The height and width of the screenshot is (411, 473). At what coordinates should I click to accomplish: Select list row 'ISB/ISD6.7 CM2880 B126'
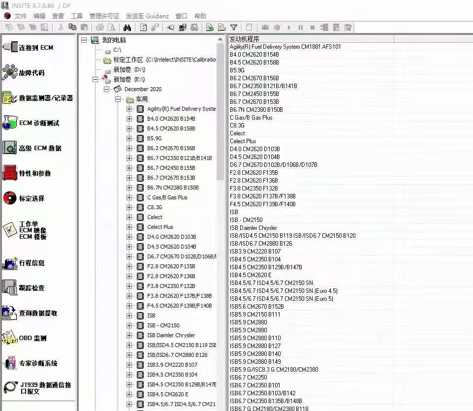[x=261, y=244]
